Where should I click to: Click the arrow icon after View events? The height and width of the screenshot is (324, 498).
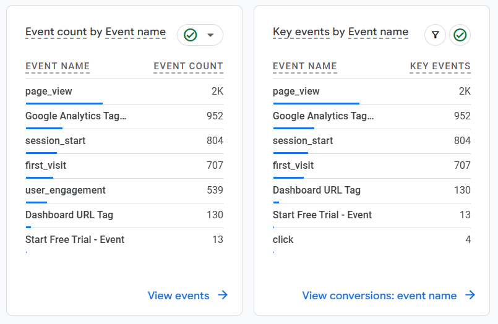pyautogui.click(x=223, y=295)
